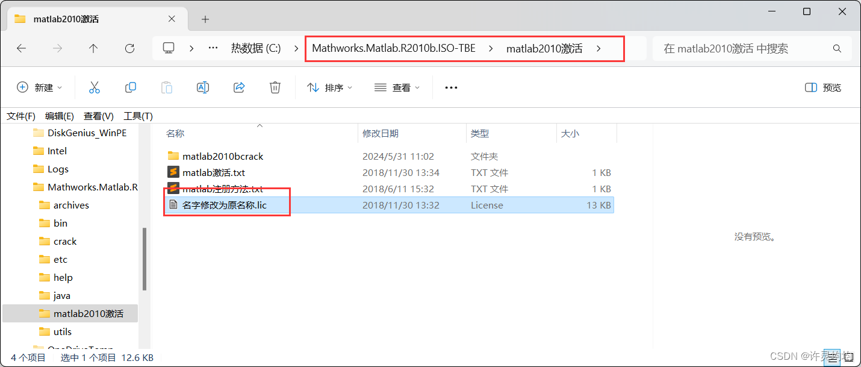Image resolution: width=861 pixels, height=367 pixels.
Task: Toggle the 预览 preview pane
Action: [x=823, y=87]
